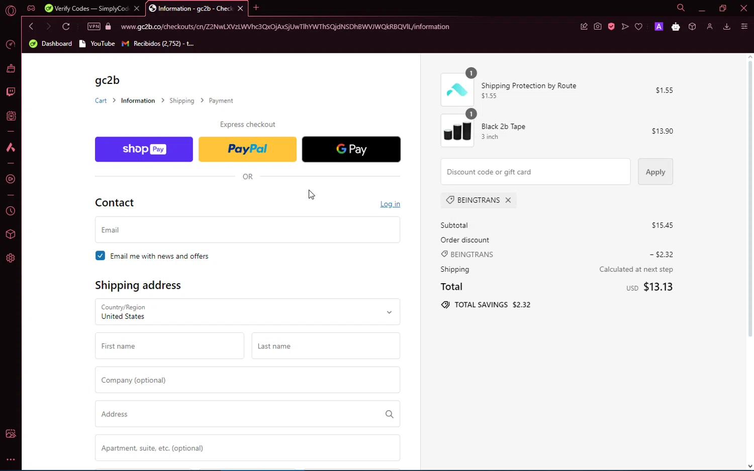Click the Black 2b Tape product thumbnail
This screenshot has width=754, height=471.
[x=457, y=131]
